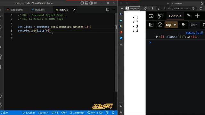
Task: Switch to style.css editor tab
Action: pyautogui.click(x=38, y=10)
